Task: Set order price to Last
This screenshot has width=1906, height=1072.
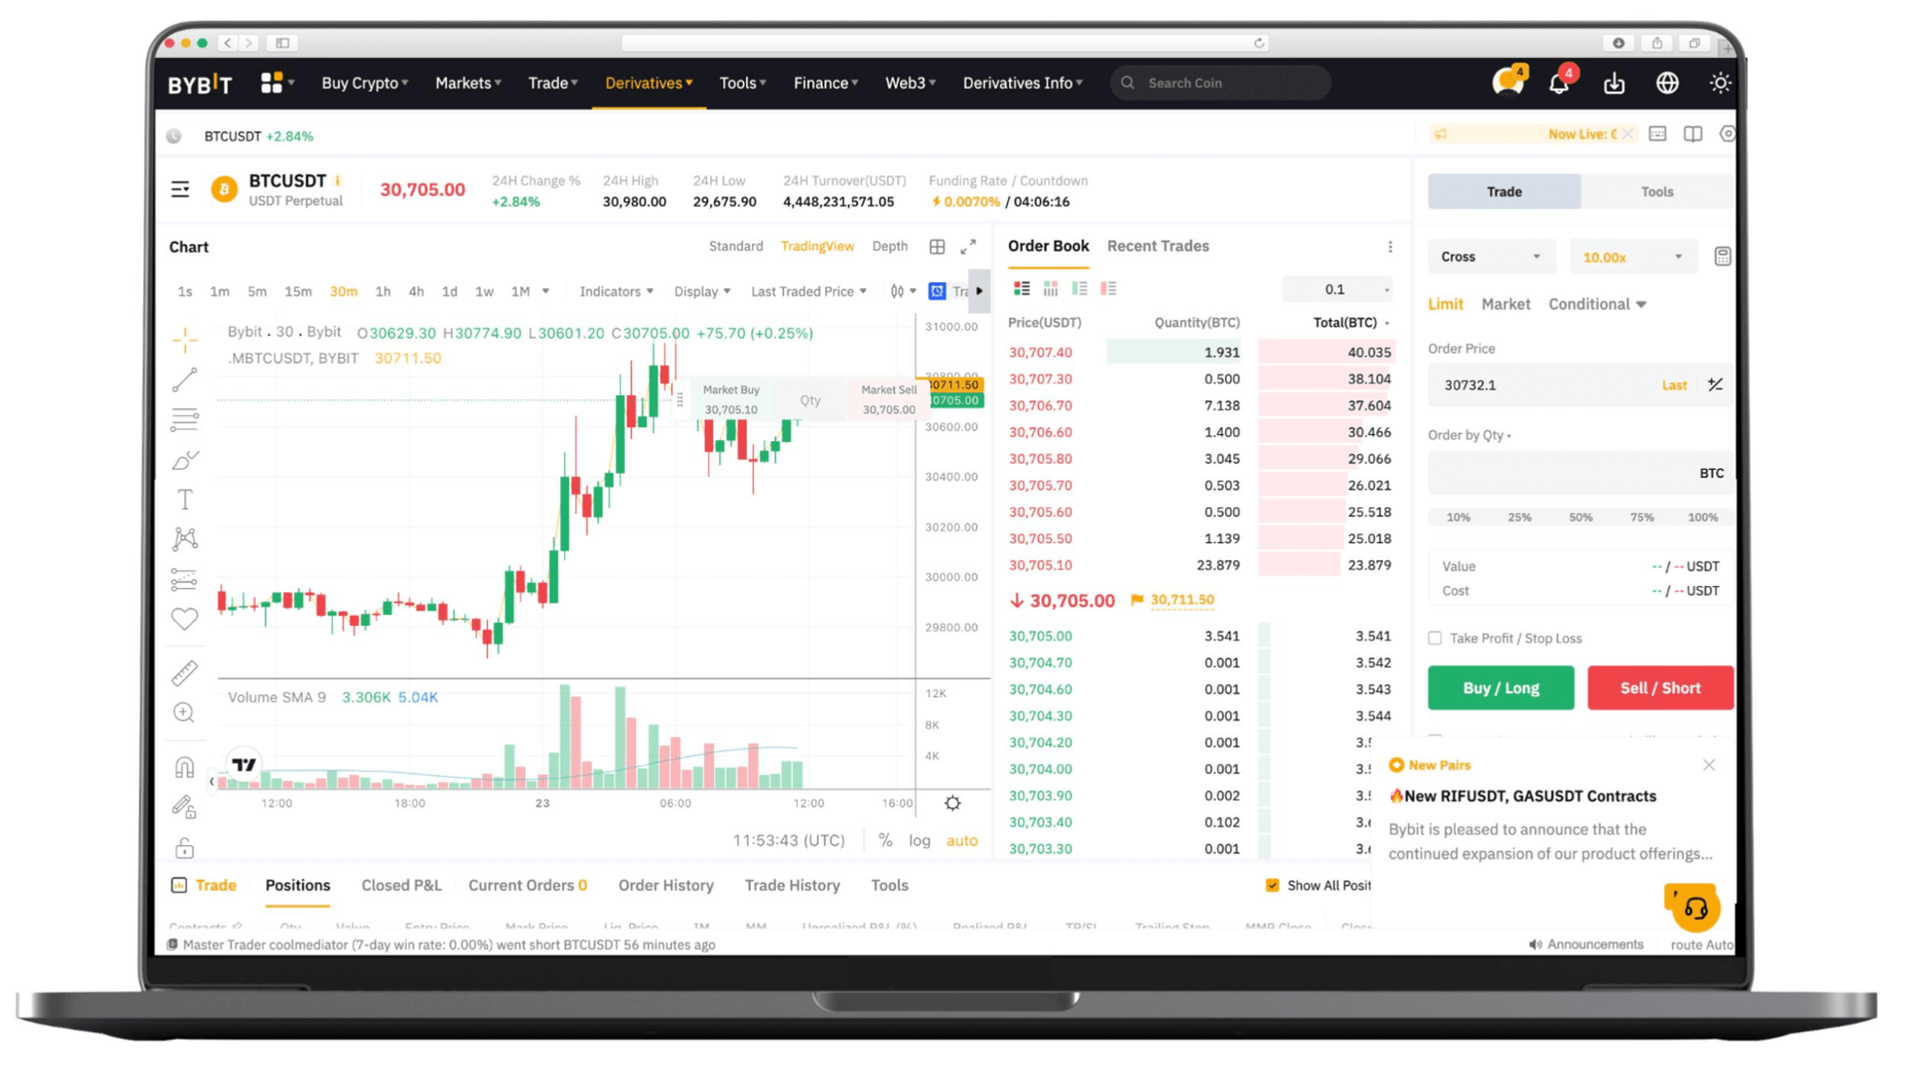Action: click(x=1673, y=384)
